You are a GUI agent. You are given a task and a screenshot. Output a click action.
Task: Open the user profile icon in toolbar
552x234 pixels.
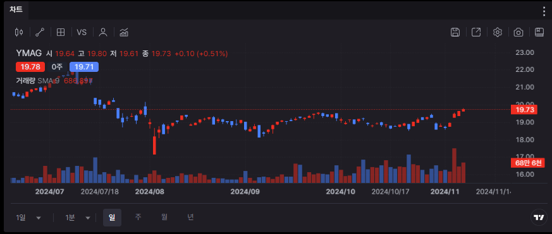tap(103, 32)
